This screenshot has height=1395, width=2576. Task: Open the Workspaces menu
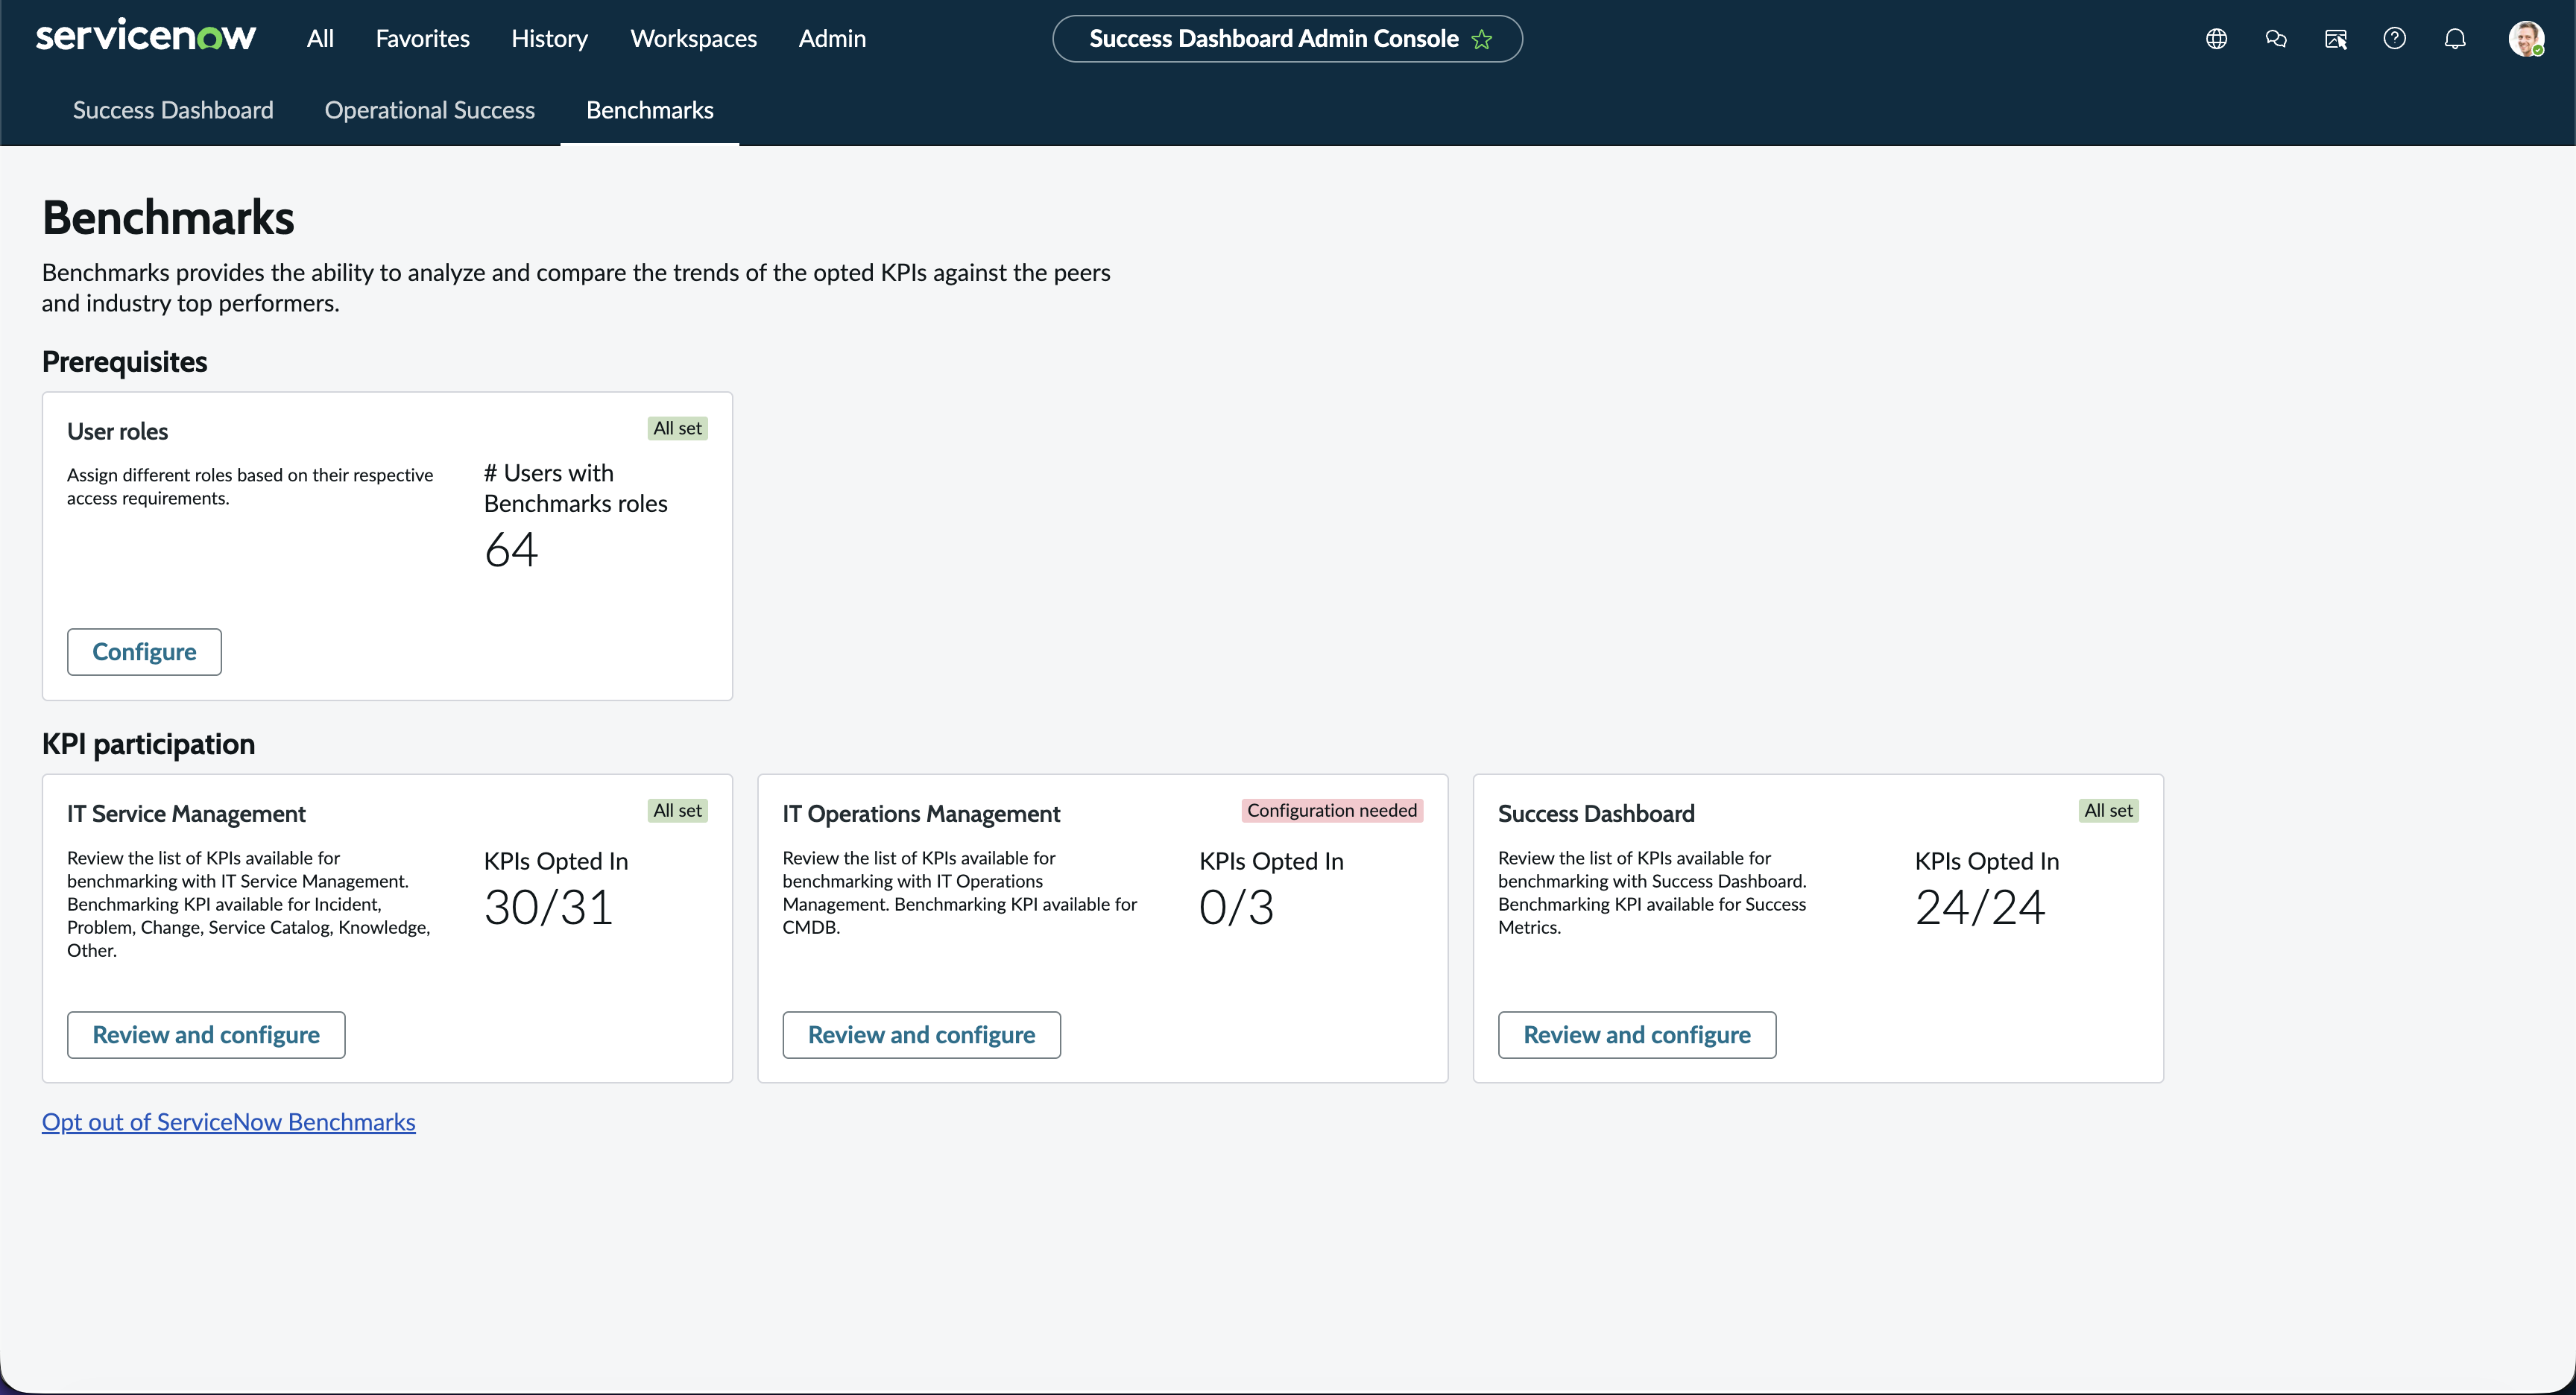click(693, 39)
